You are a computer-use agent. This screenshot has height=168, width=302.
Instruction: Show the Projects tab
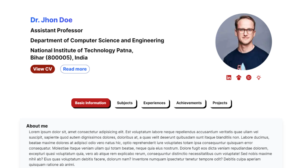220,103
